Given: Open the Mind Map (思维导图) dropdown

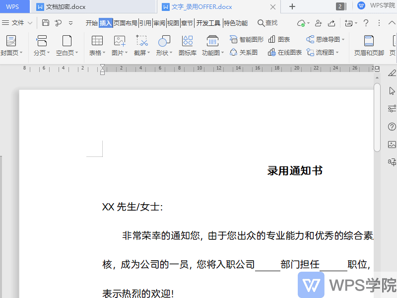Looking at the screenshot, I should tap(343, 39).
